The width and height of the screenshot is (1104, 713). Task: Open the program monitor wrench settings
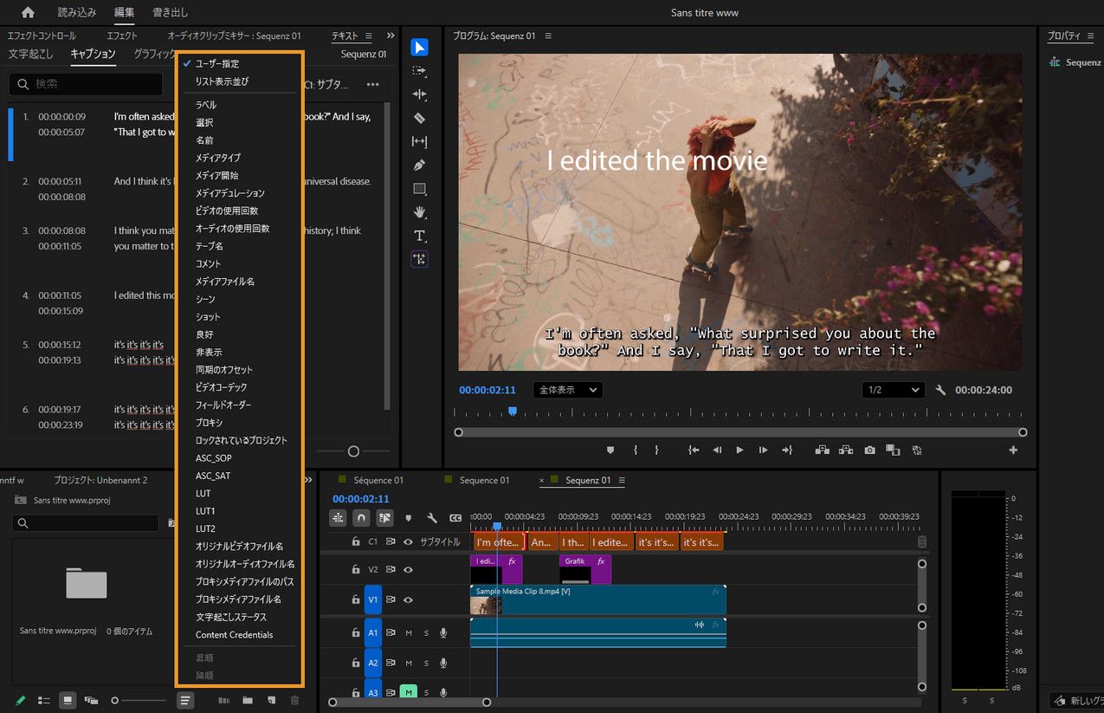[x=941, y=391]
